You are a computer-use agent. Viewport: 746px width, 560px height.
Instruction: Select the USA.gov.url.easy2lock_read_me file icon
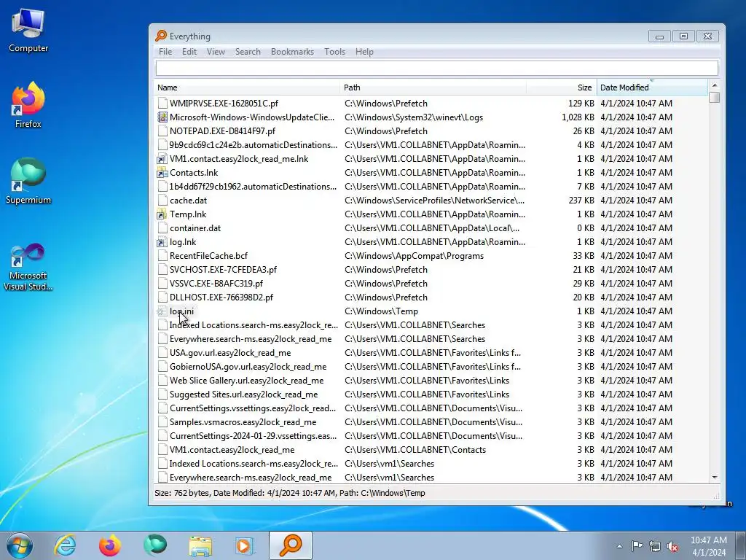162,353
